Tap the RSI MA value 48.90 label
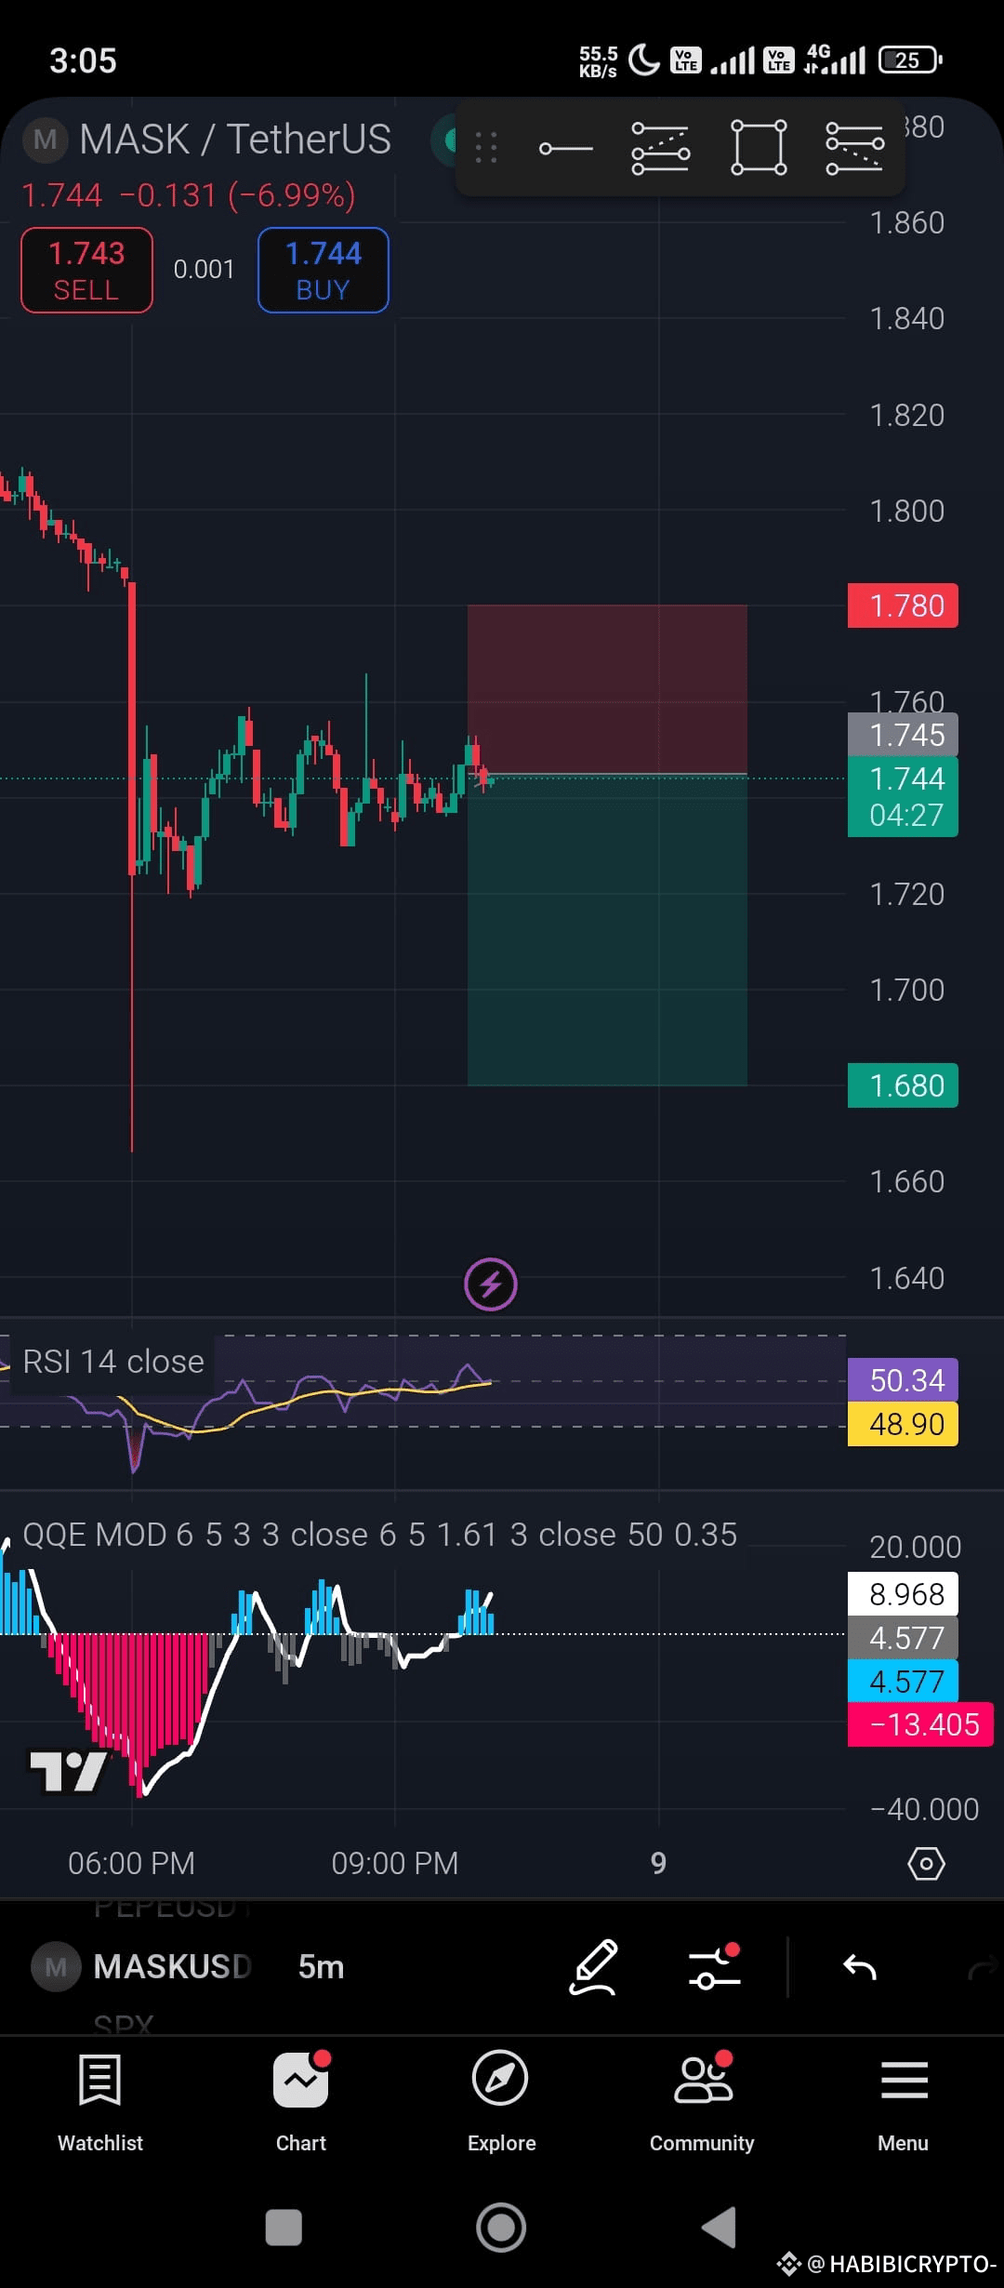The image size is (1004, 2288). tap(903, 1424)
